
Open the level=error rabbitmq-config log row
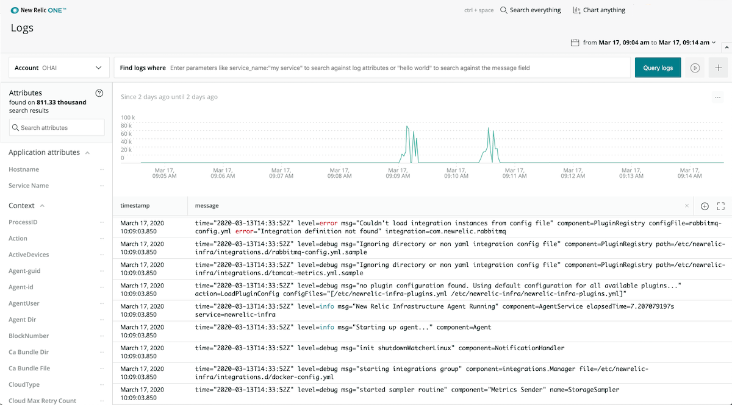[422, 228]
